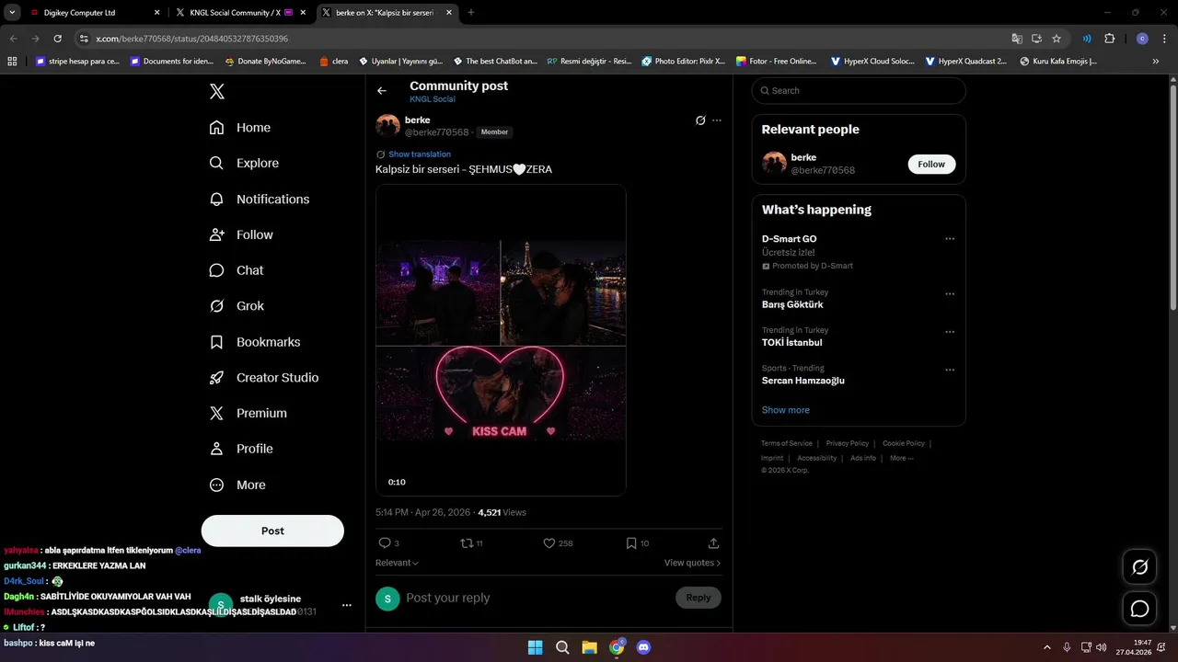Open the clera bookmark

click(x=334, y=62)
